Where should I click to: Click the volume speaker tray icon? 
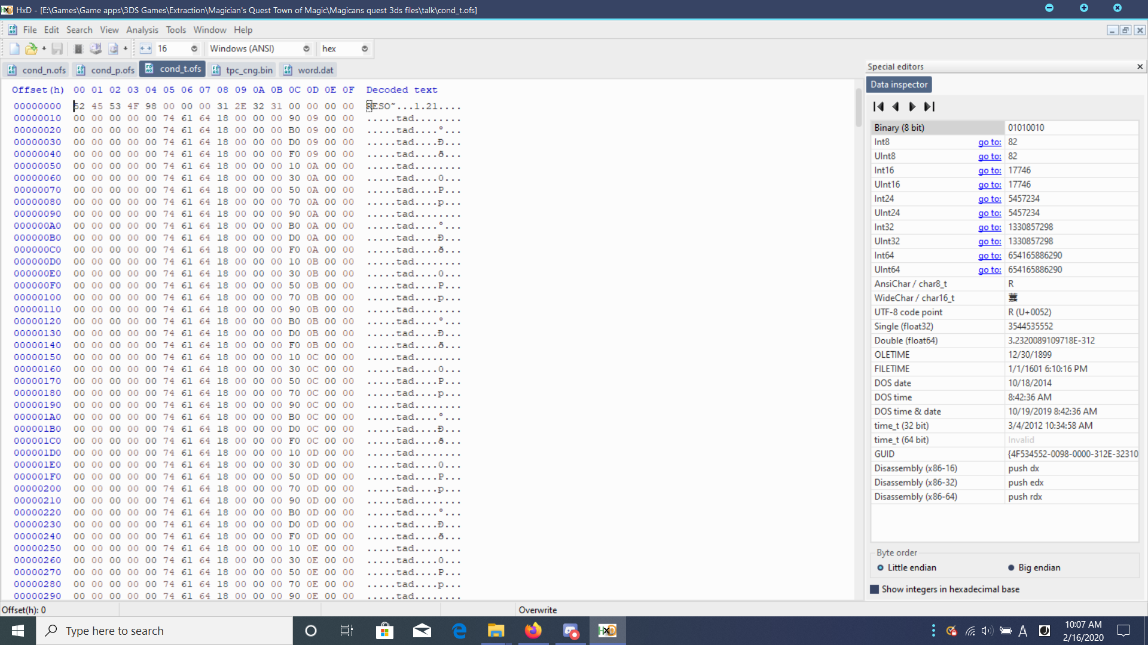pyautogui.click(x=987, y=631)
